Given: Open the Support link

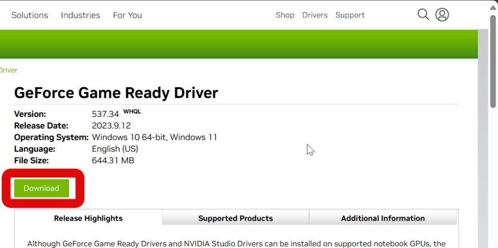Looking at the screenshot, I should pyautogui.click(x=350, y=15).
